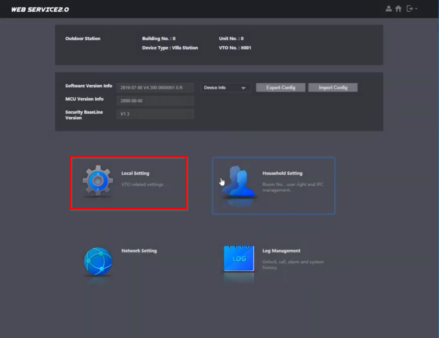Expand the small arrow beside logout
This screenshot has width=439, height=338.
pos(416,9)
